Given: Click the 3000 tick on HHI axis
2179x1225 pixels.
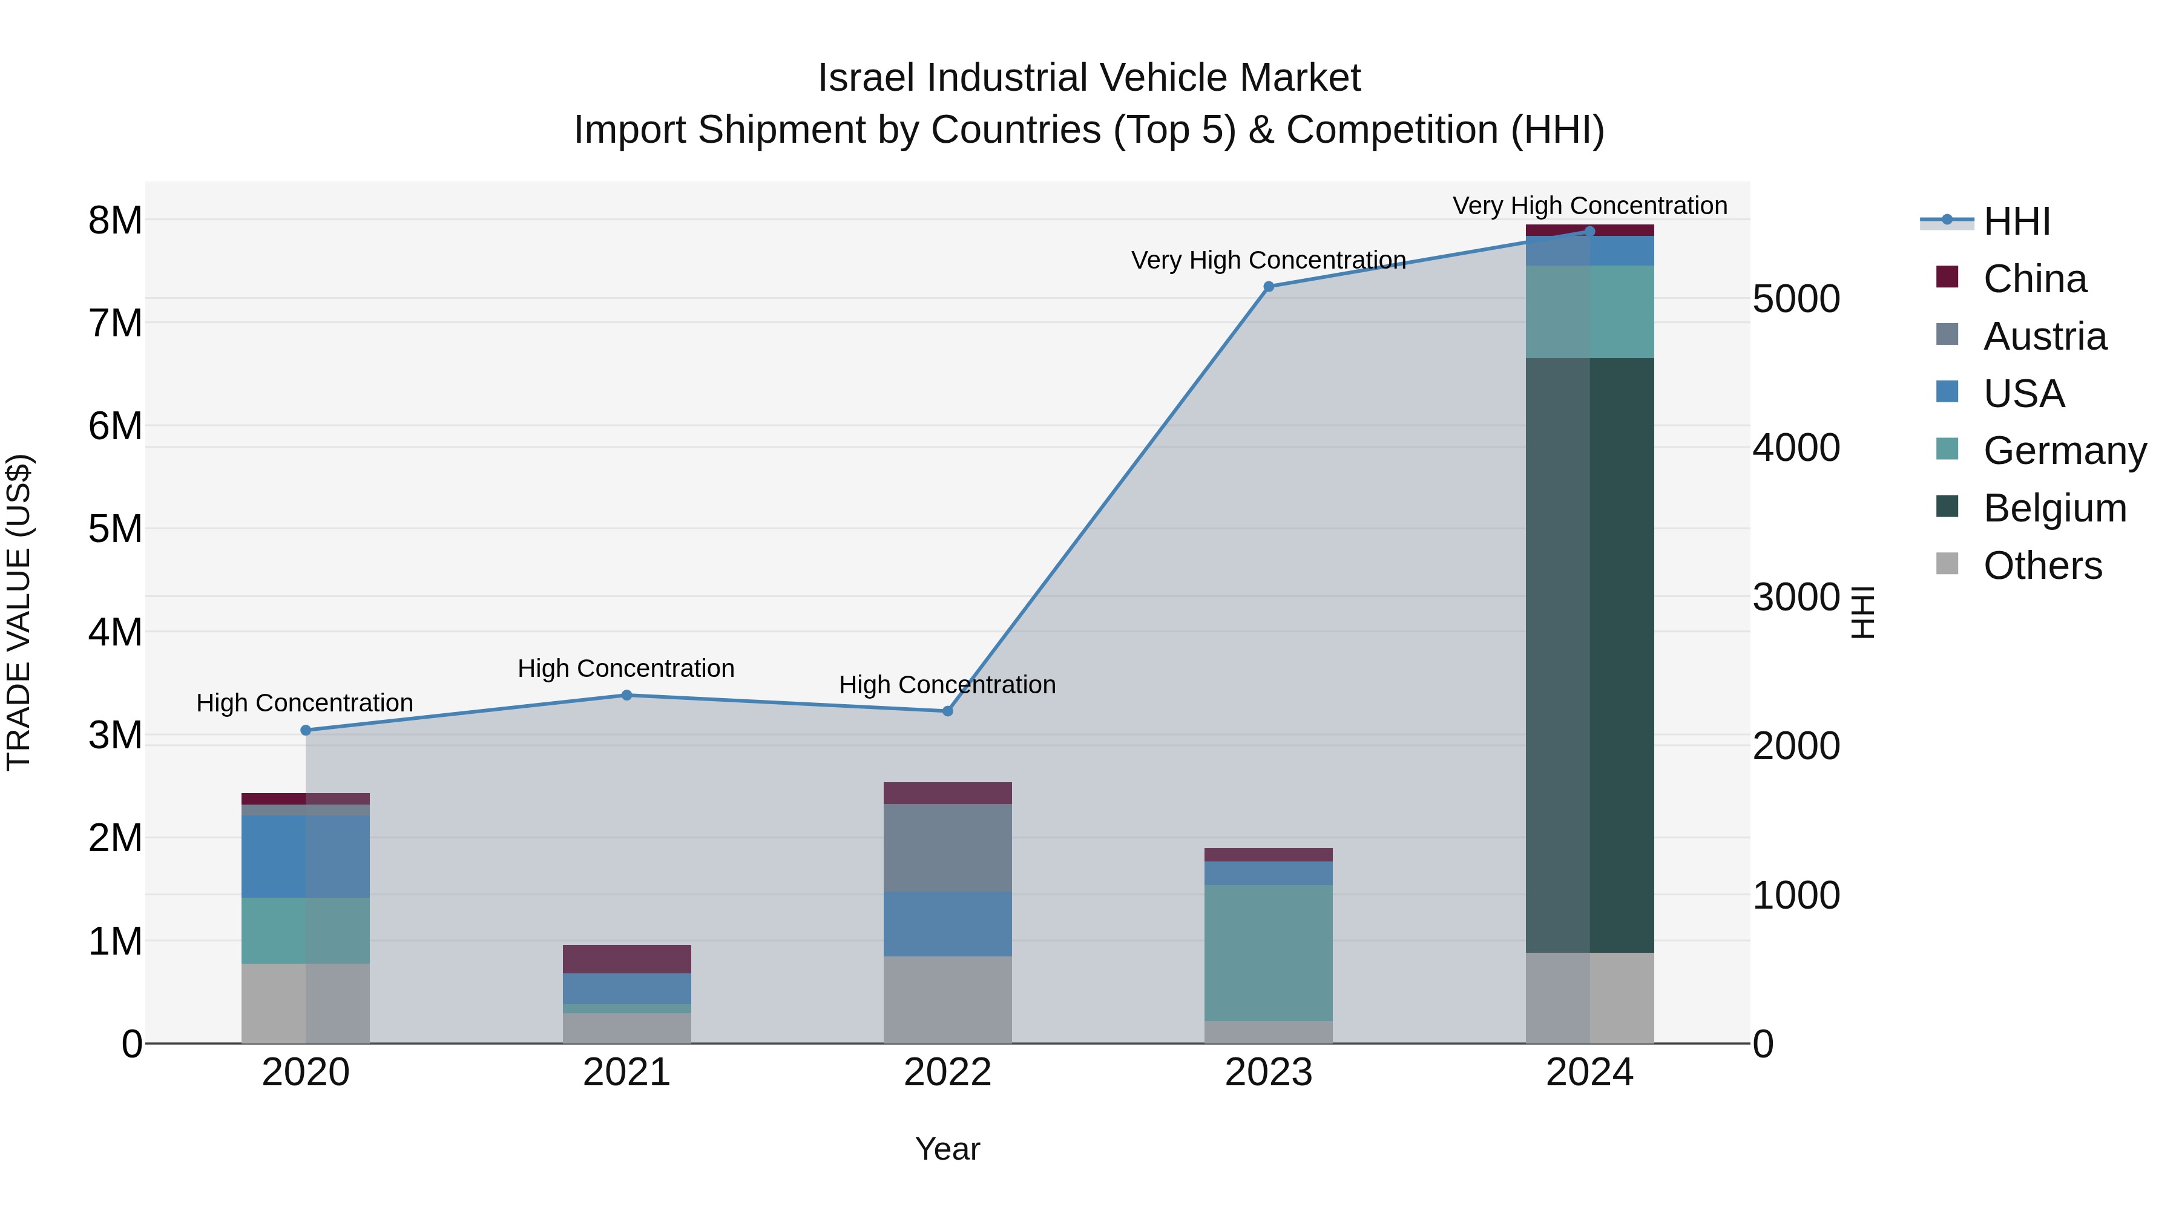Looking at the screenshot, I should [x=1796, y=597].
